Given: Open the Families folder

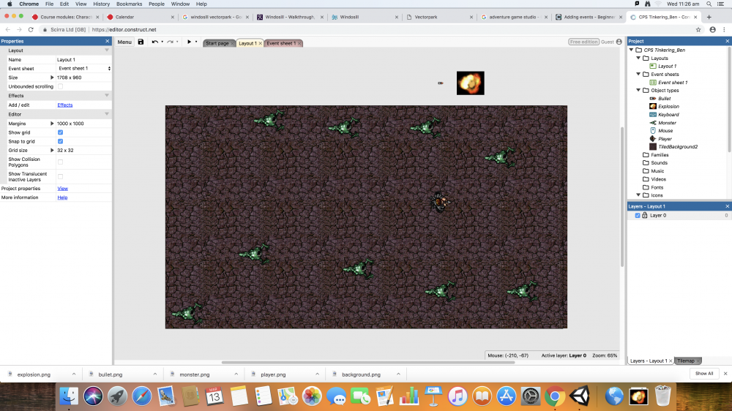Looking at the screenshot, I should point(660,155).
